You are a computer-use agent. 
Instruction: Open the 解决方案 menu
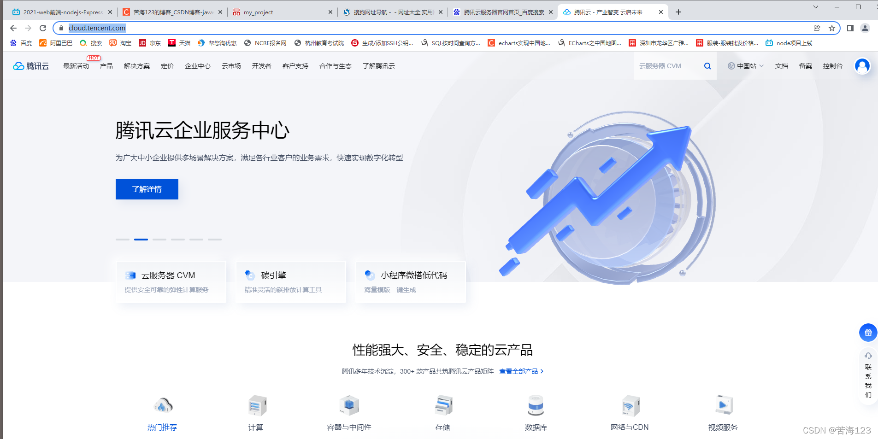tap(137, 66)
